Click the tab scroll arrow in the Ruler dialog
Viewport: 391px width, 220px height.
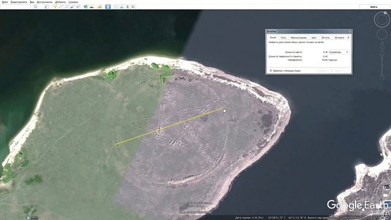(x=348, y=37)
